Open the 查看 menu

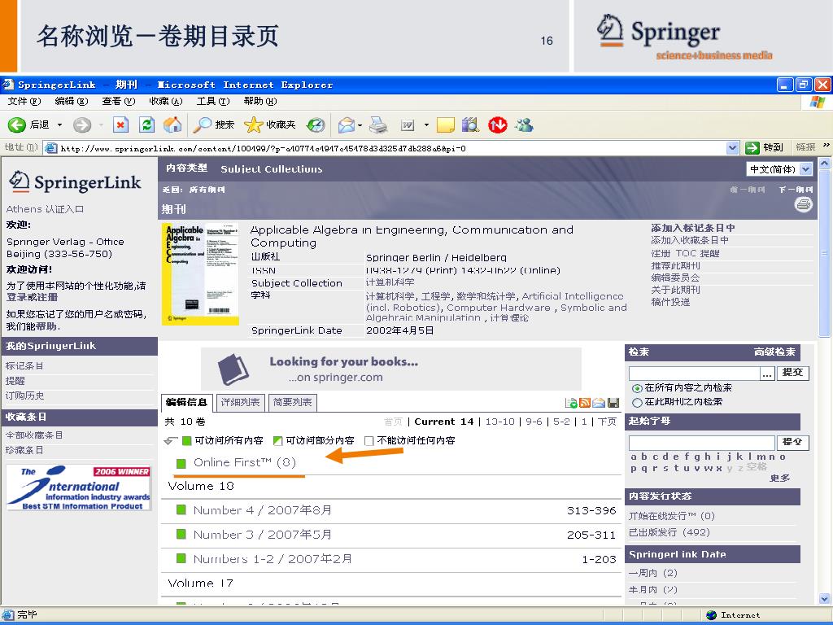tap(119, 101)
